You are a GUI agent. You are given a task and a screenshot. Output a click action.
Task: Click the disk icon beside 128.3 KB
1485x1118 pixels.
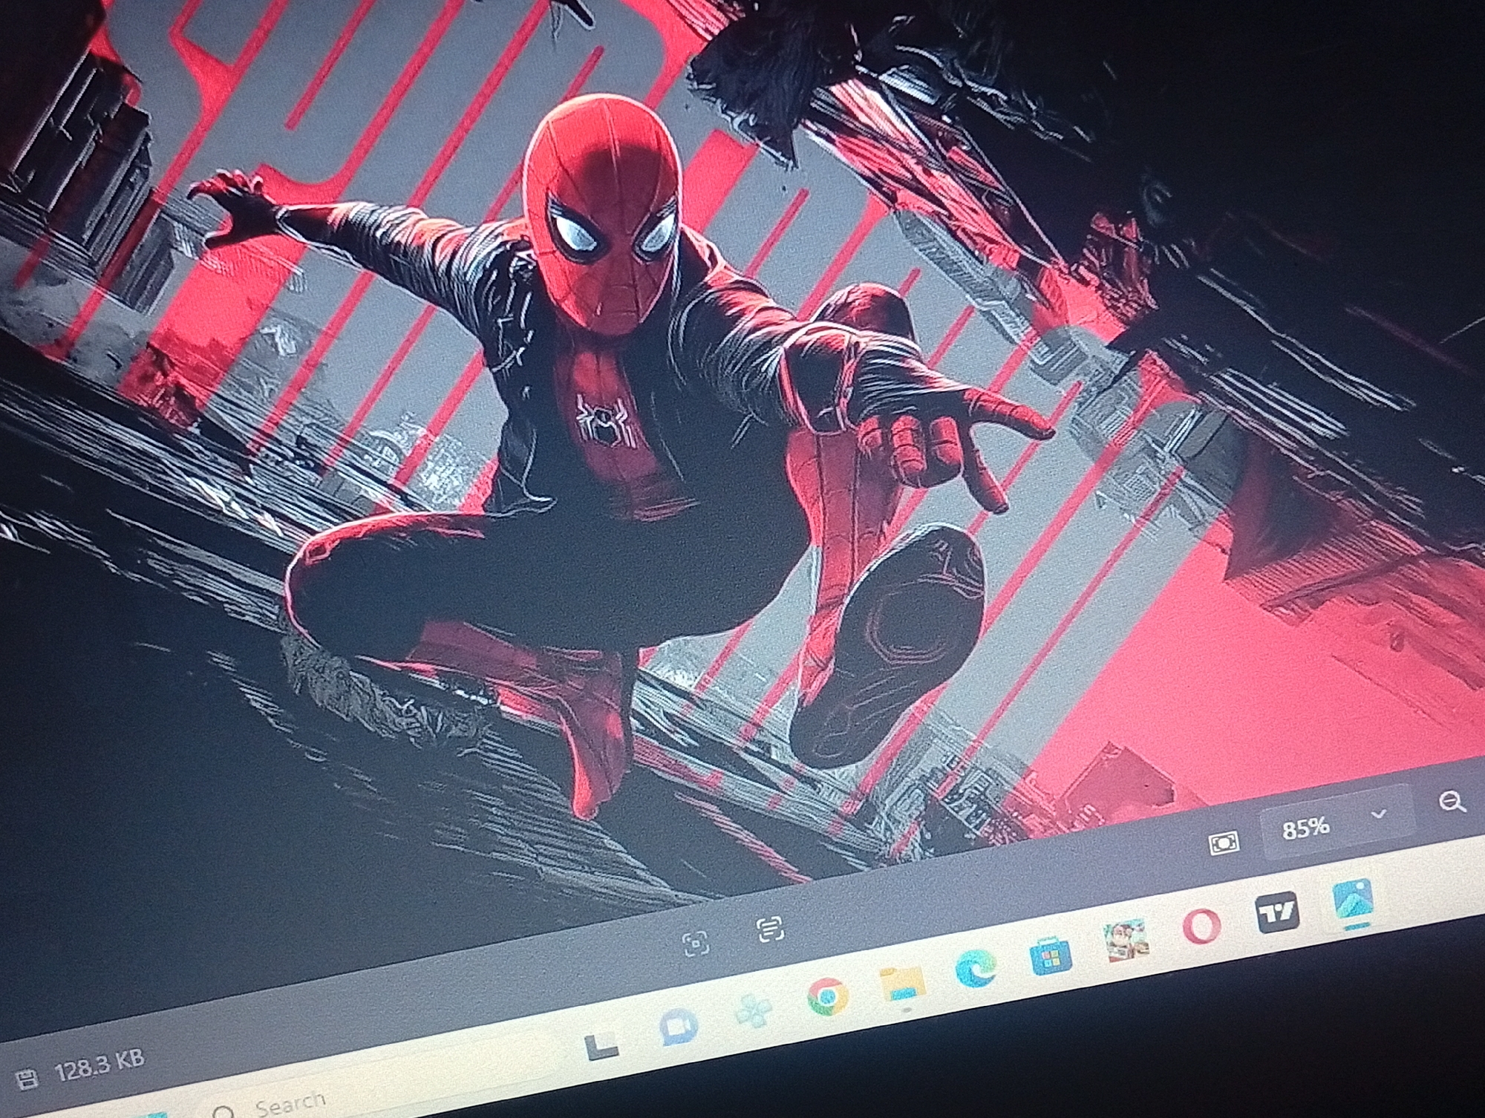point(27,1079)
